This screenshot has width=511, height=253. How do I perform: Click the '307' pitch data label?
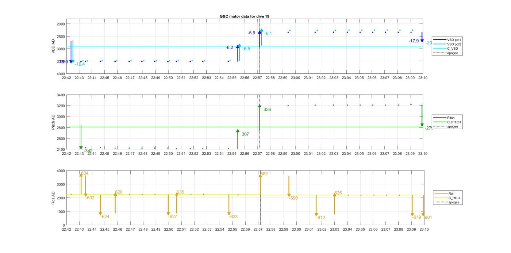[245, 134]
